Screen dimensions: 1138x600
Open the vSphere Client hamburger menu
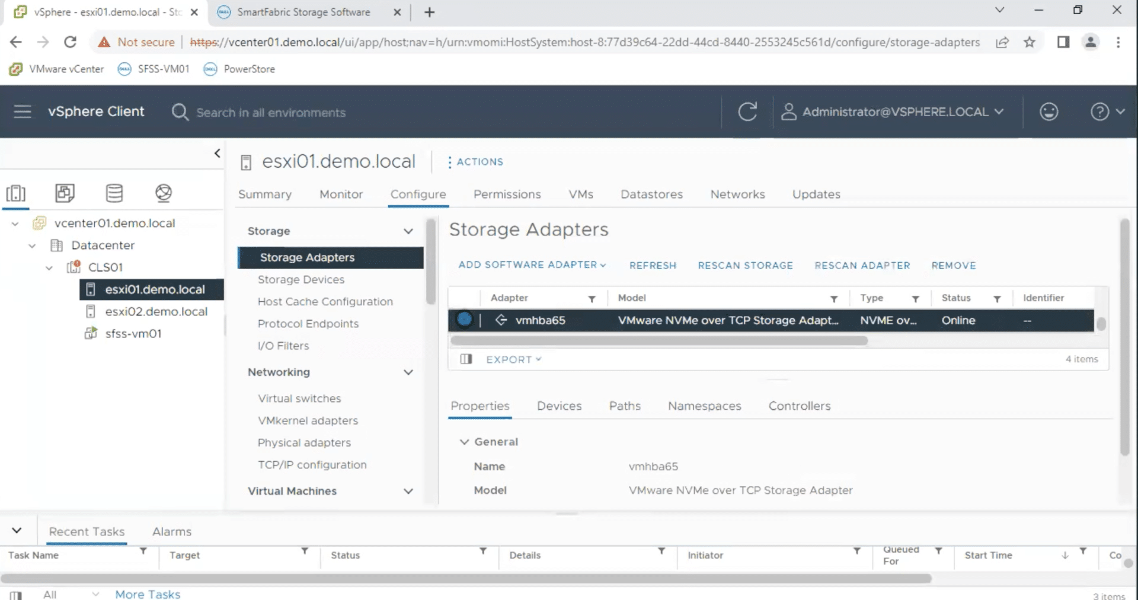pos(23,111)
